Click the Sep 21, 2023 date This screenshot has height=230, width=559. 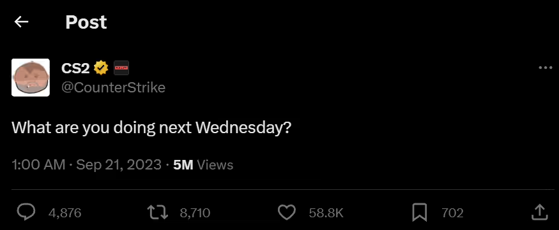[119, 165]
